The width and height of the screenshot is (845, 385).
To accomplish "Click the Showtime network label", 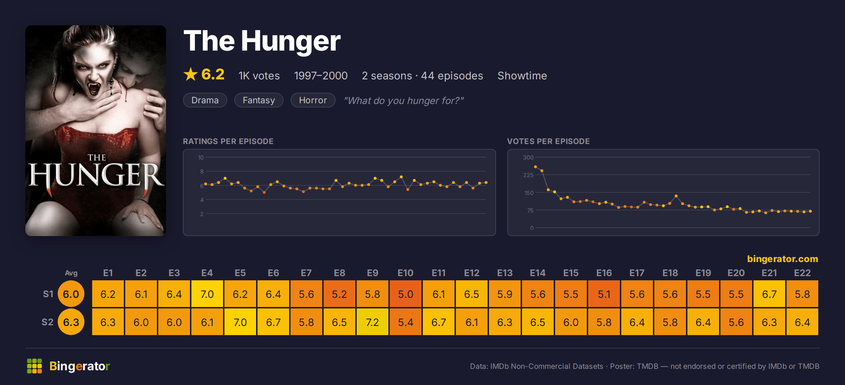I will [x=522, y=76].
